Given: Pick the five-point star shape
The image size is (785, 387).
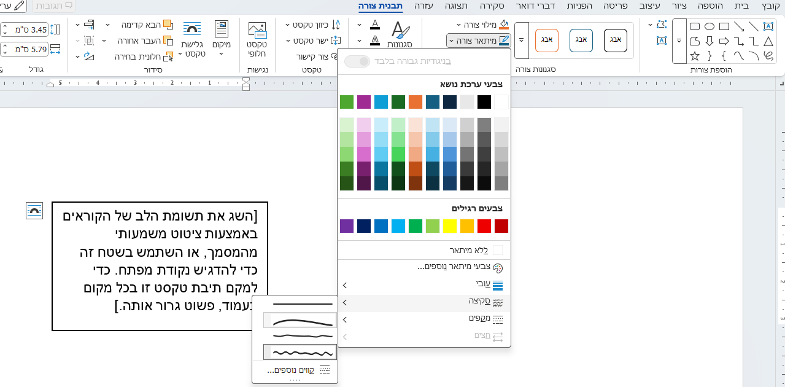Looking at the screenshot, I should (x=695, y=56).
